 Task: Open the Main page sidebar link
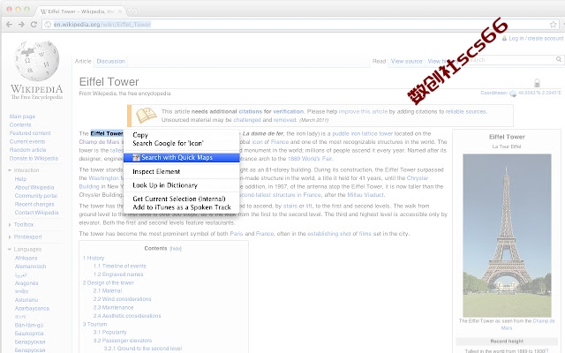pos(22,116)
